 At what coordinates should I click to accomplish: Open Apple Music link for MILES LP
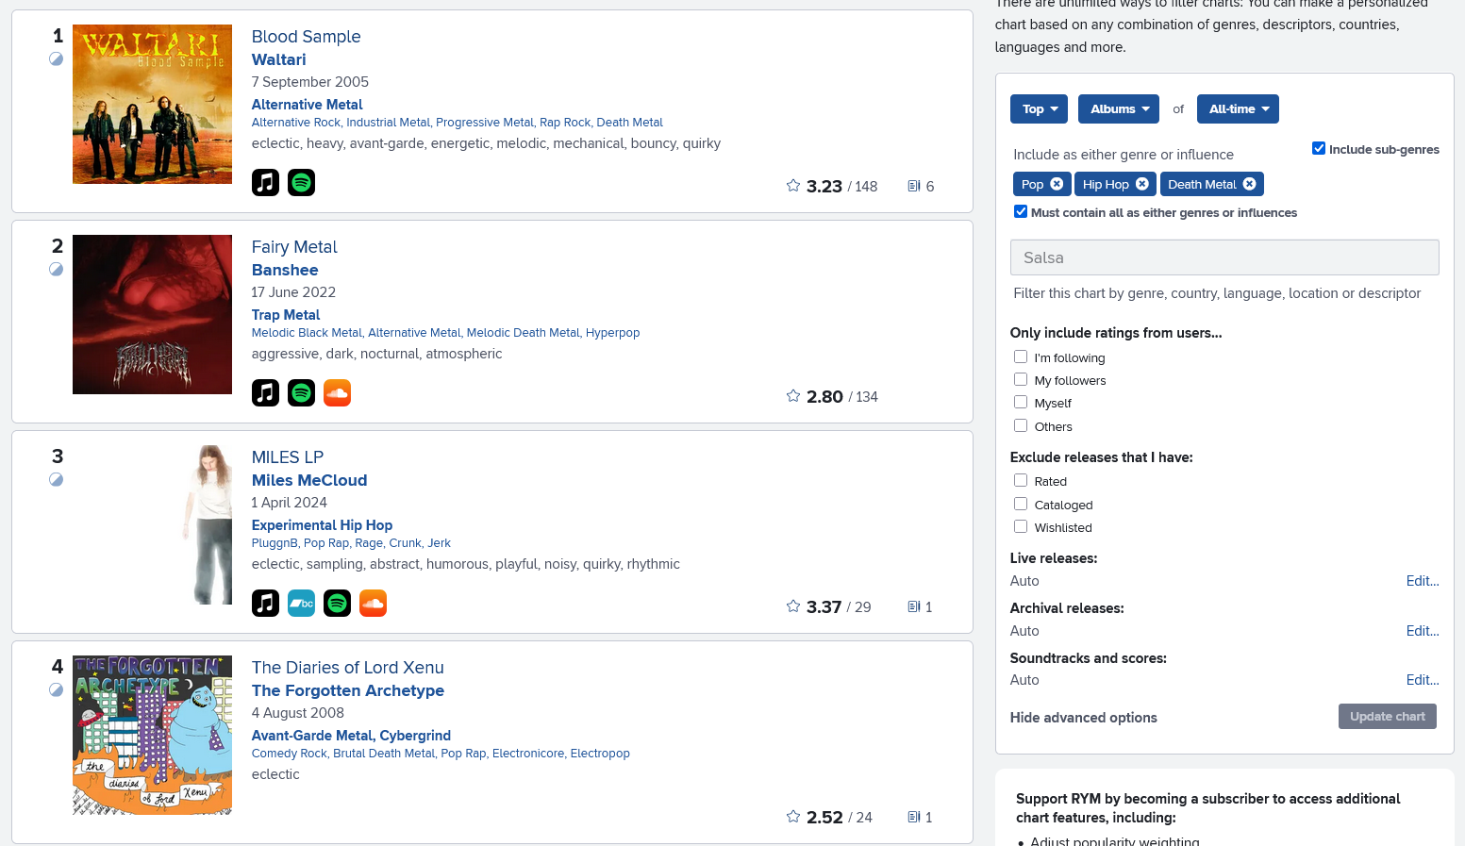pyautogui.click(x=265, y=603)
